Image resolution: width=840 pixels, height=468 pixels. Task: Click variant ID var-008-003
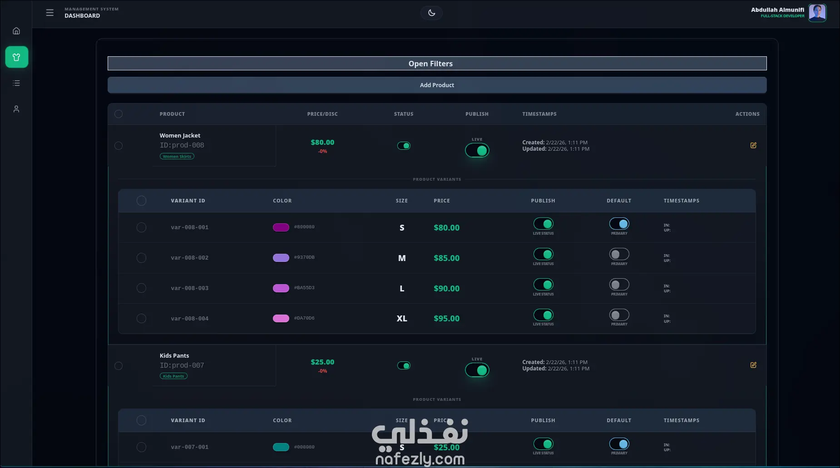click(x=190, y=288)
